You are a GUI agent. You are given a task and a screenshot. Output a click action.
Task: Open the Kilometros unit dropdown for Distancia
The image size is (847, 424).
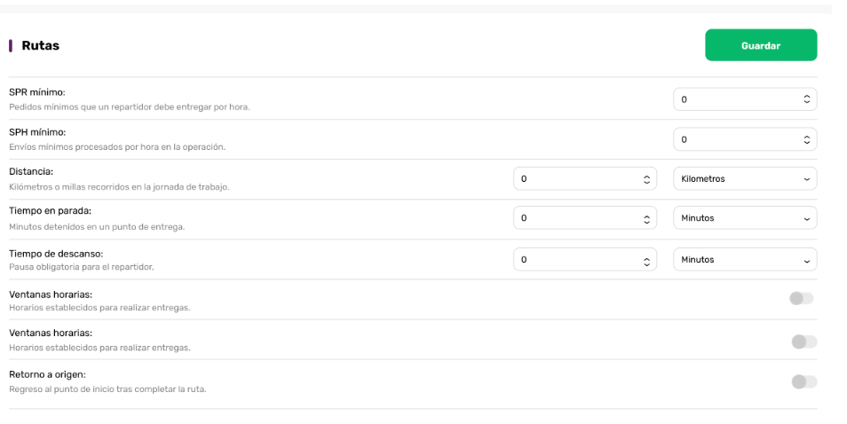(x=745, y=178)
